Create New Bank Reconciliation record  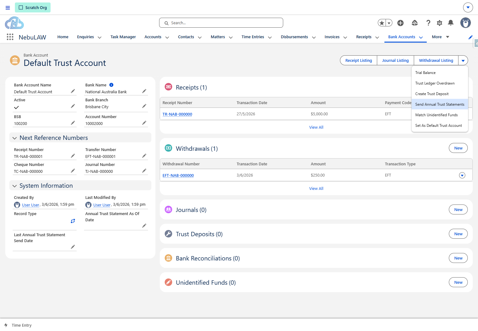(x=458, y=258)
